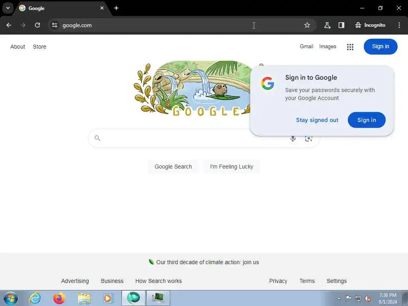The height and width of the screenshot is (306, 408).
Task: Open Chrome three-dot menu
Action: click(399, 25)
